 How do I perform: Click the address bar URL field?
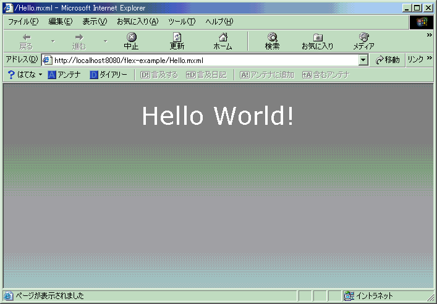click(x=206, y=60)
